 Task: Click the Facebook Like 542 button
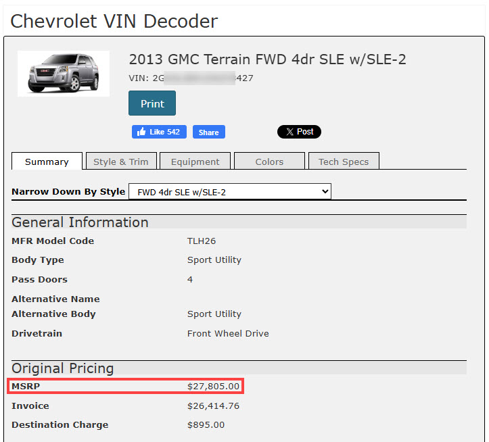click(159, 132)
